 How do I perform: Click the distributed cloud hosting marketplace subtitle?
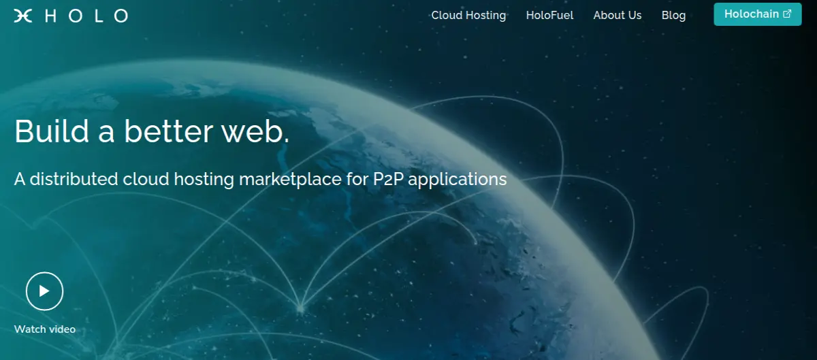pos(261,179)
